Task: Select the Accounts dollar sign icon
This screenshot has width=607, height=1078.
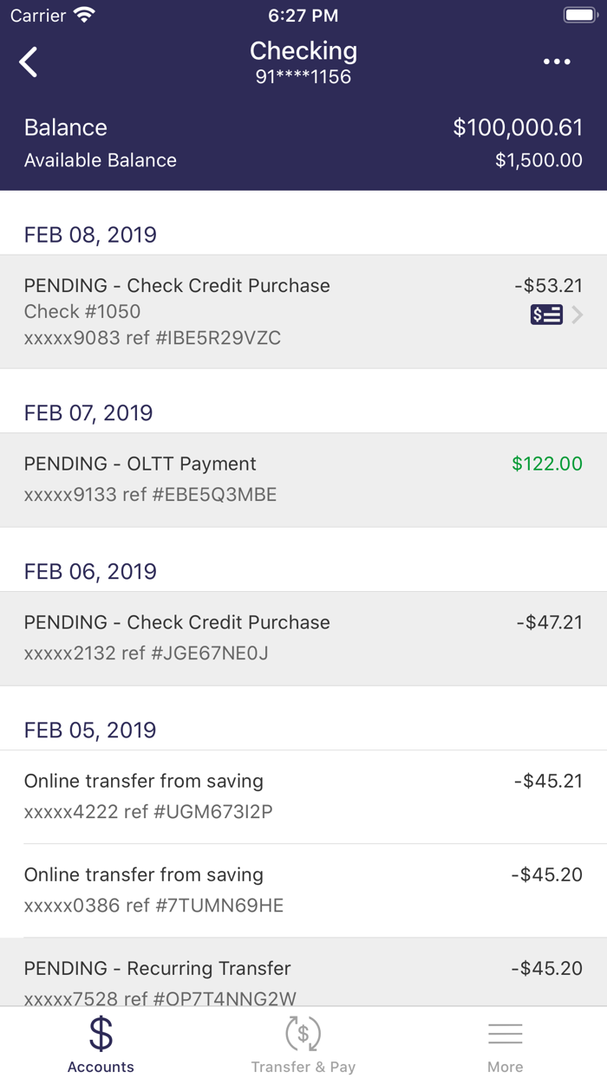Action: 101,1033
